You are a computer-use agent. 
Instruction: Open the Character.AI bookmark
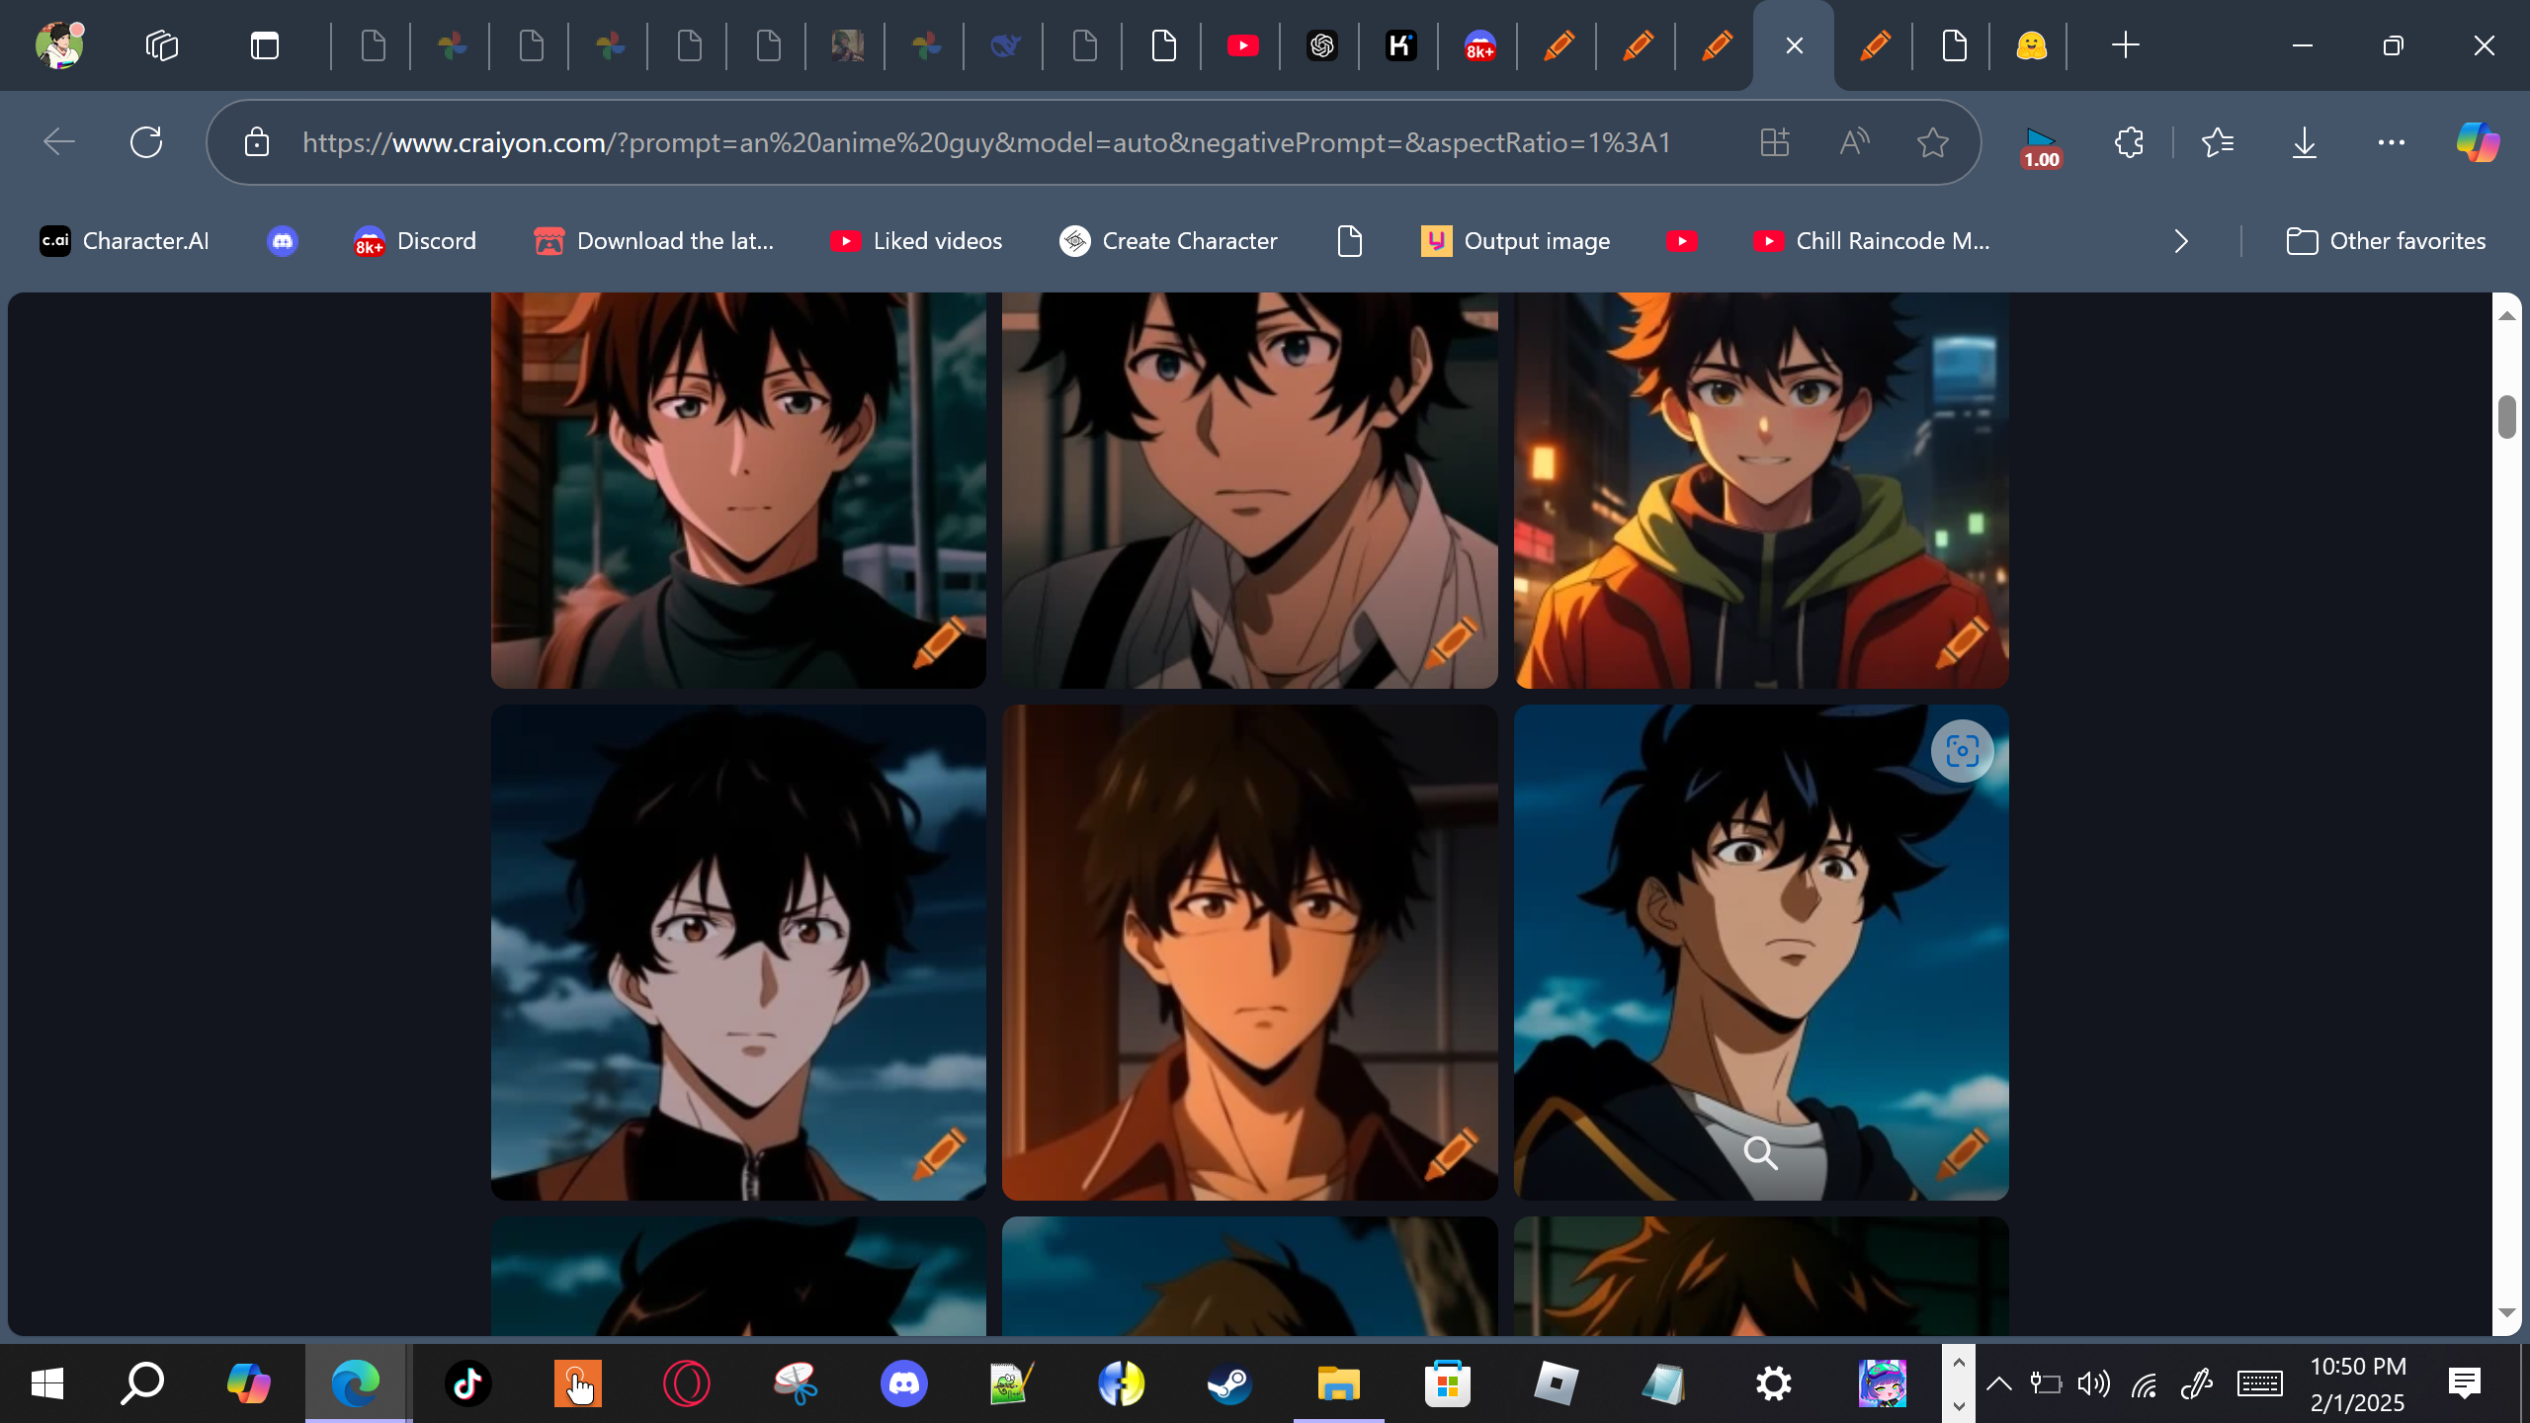point(125,241)
